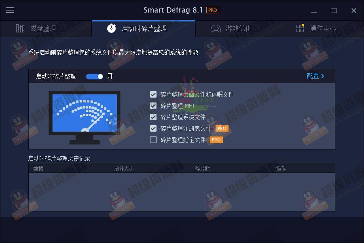Click the boot-time defrag stopwatch icon
The width and height of the screenshot is (364, 243).
pyautogui.click(x=112, y=28)
